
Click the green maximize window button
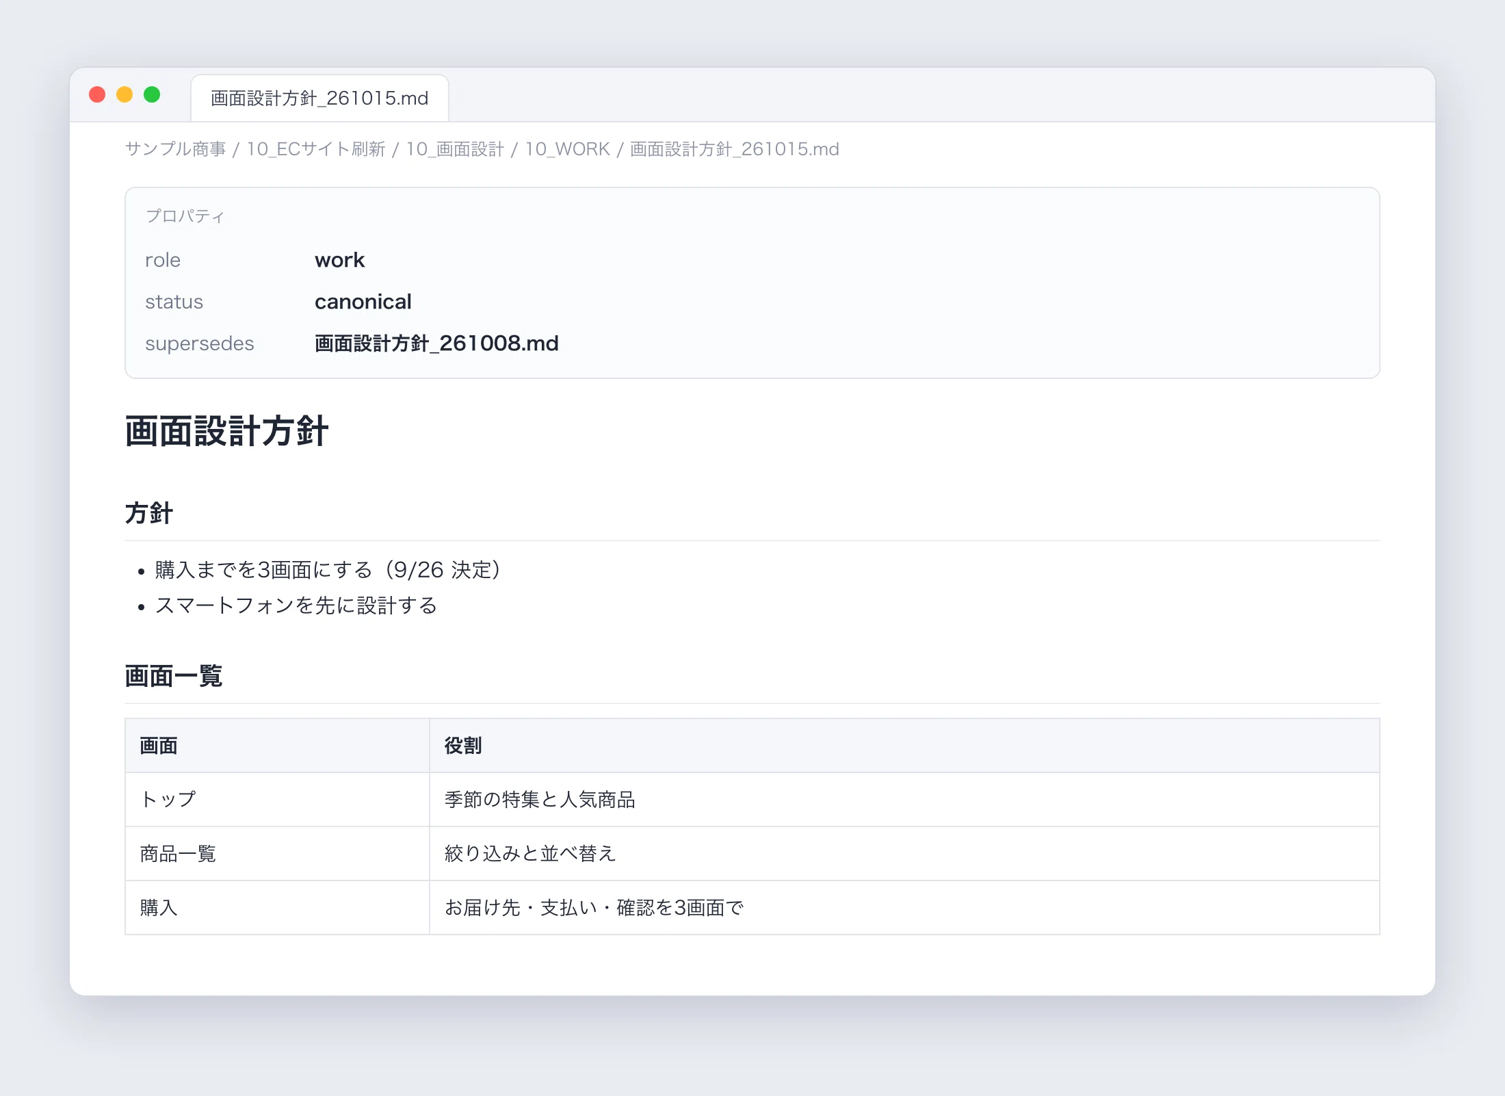pos(152,94)
